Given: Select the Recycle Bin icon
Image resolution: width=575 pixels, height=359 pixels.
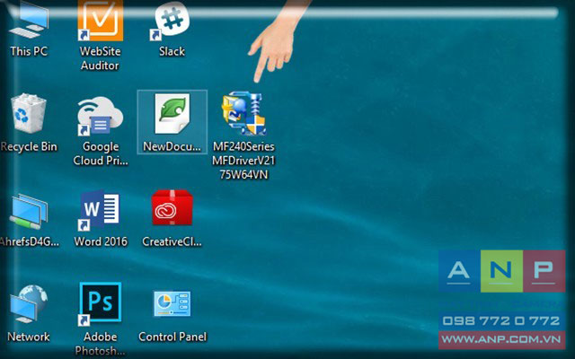Looking at the screenshot, I should (x=29, y=114).
